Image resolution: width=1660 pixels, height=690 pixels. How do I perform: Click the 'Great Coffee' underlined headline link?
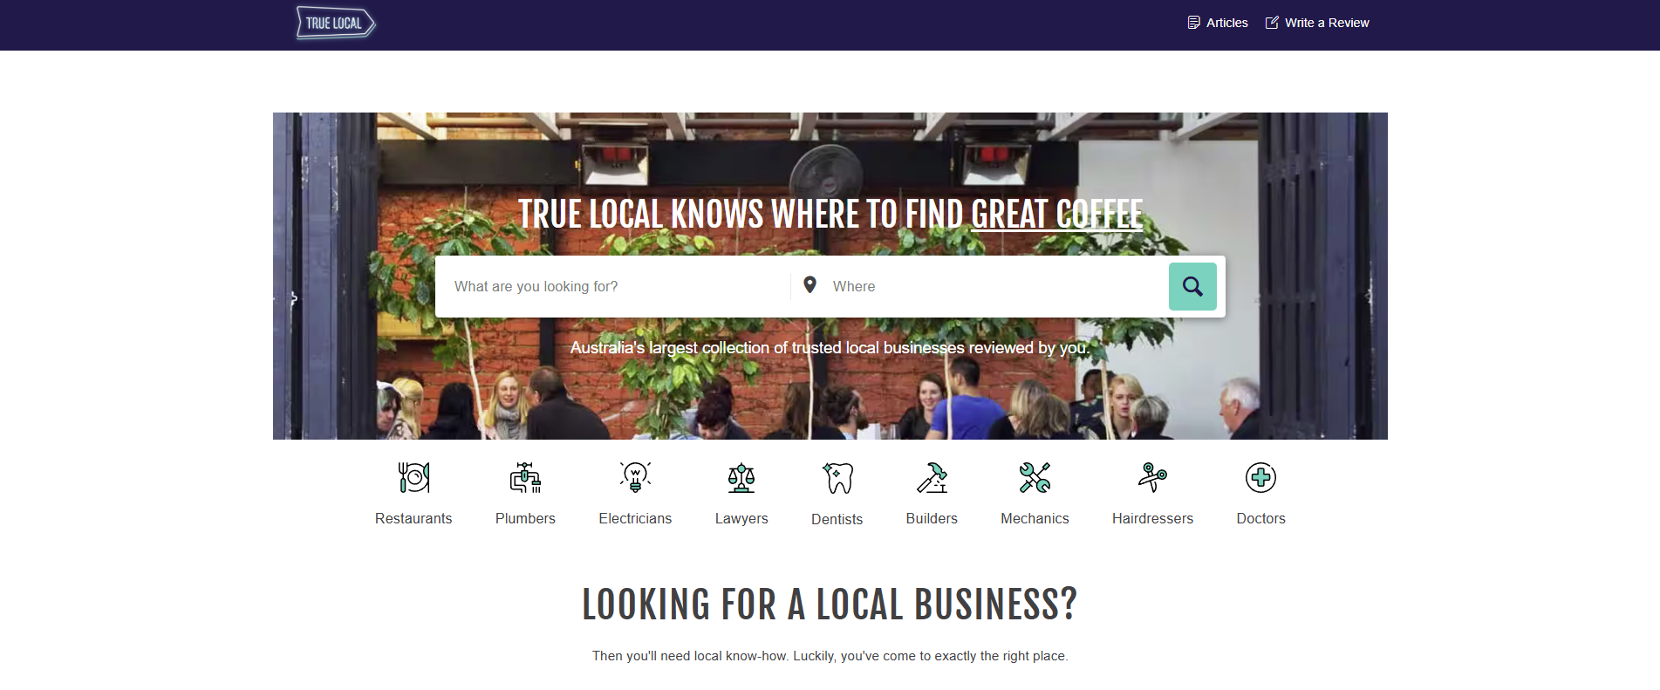(1056, 215)
